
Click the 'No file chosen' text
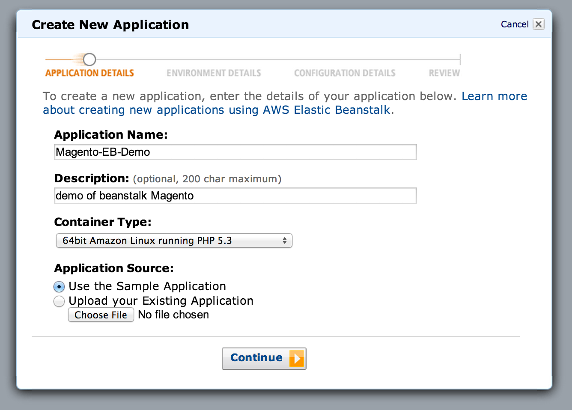173,315
